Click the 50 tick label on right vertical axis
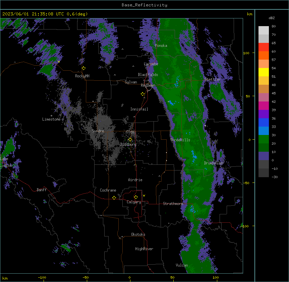 coord(248,96)
